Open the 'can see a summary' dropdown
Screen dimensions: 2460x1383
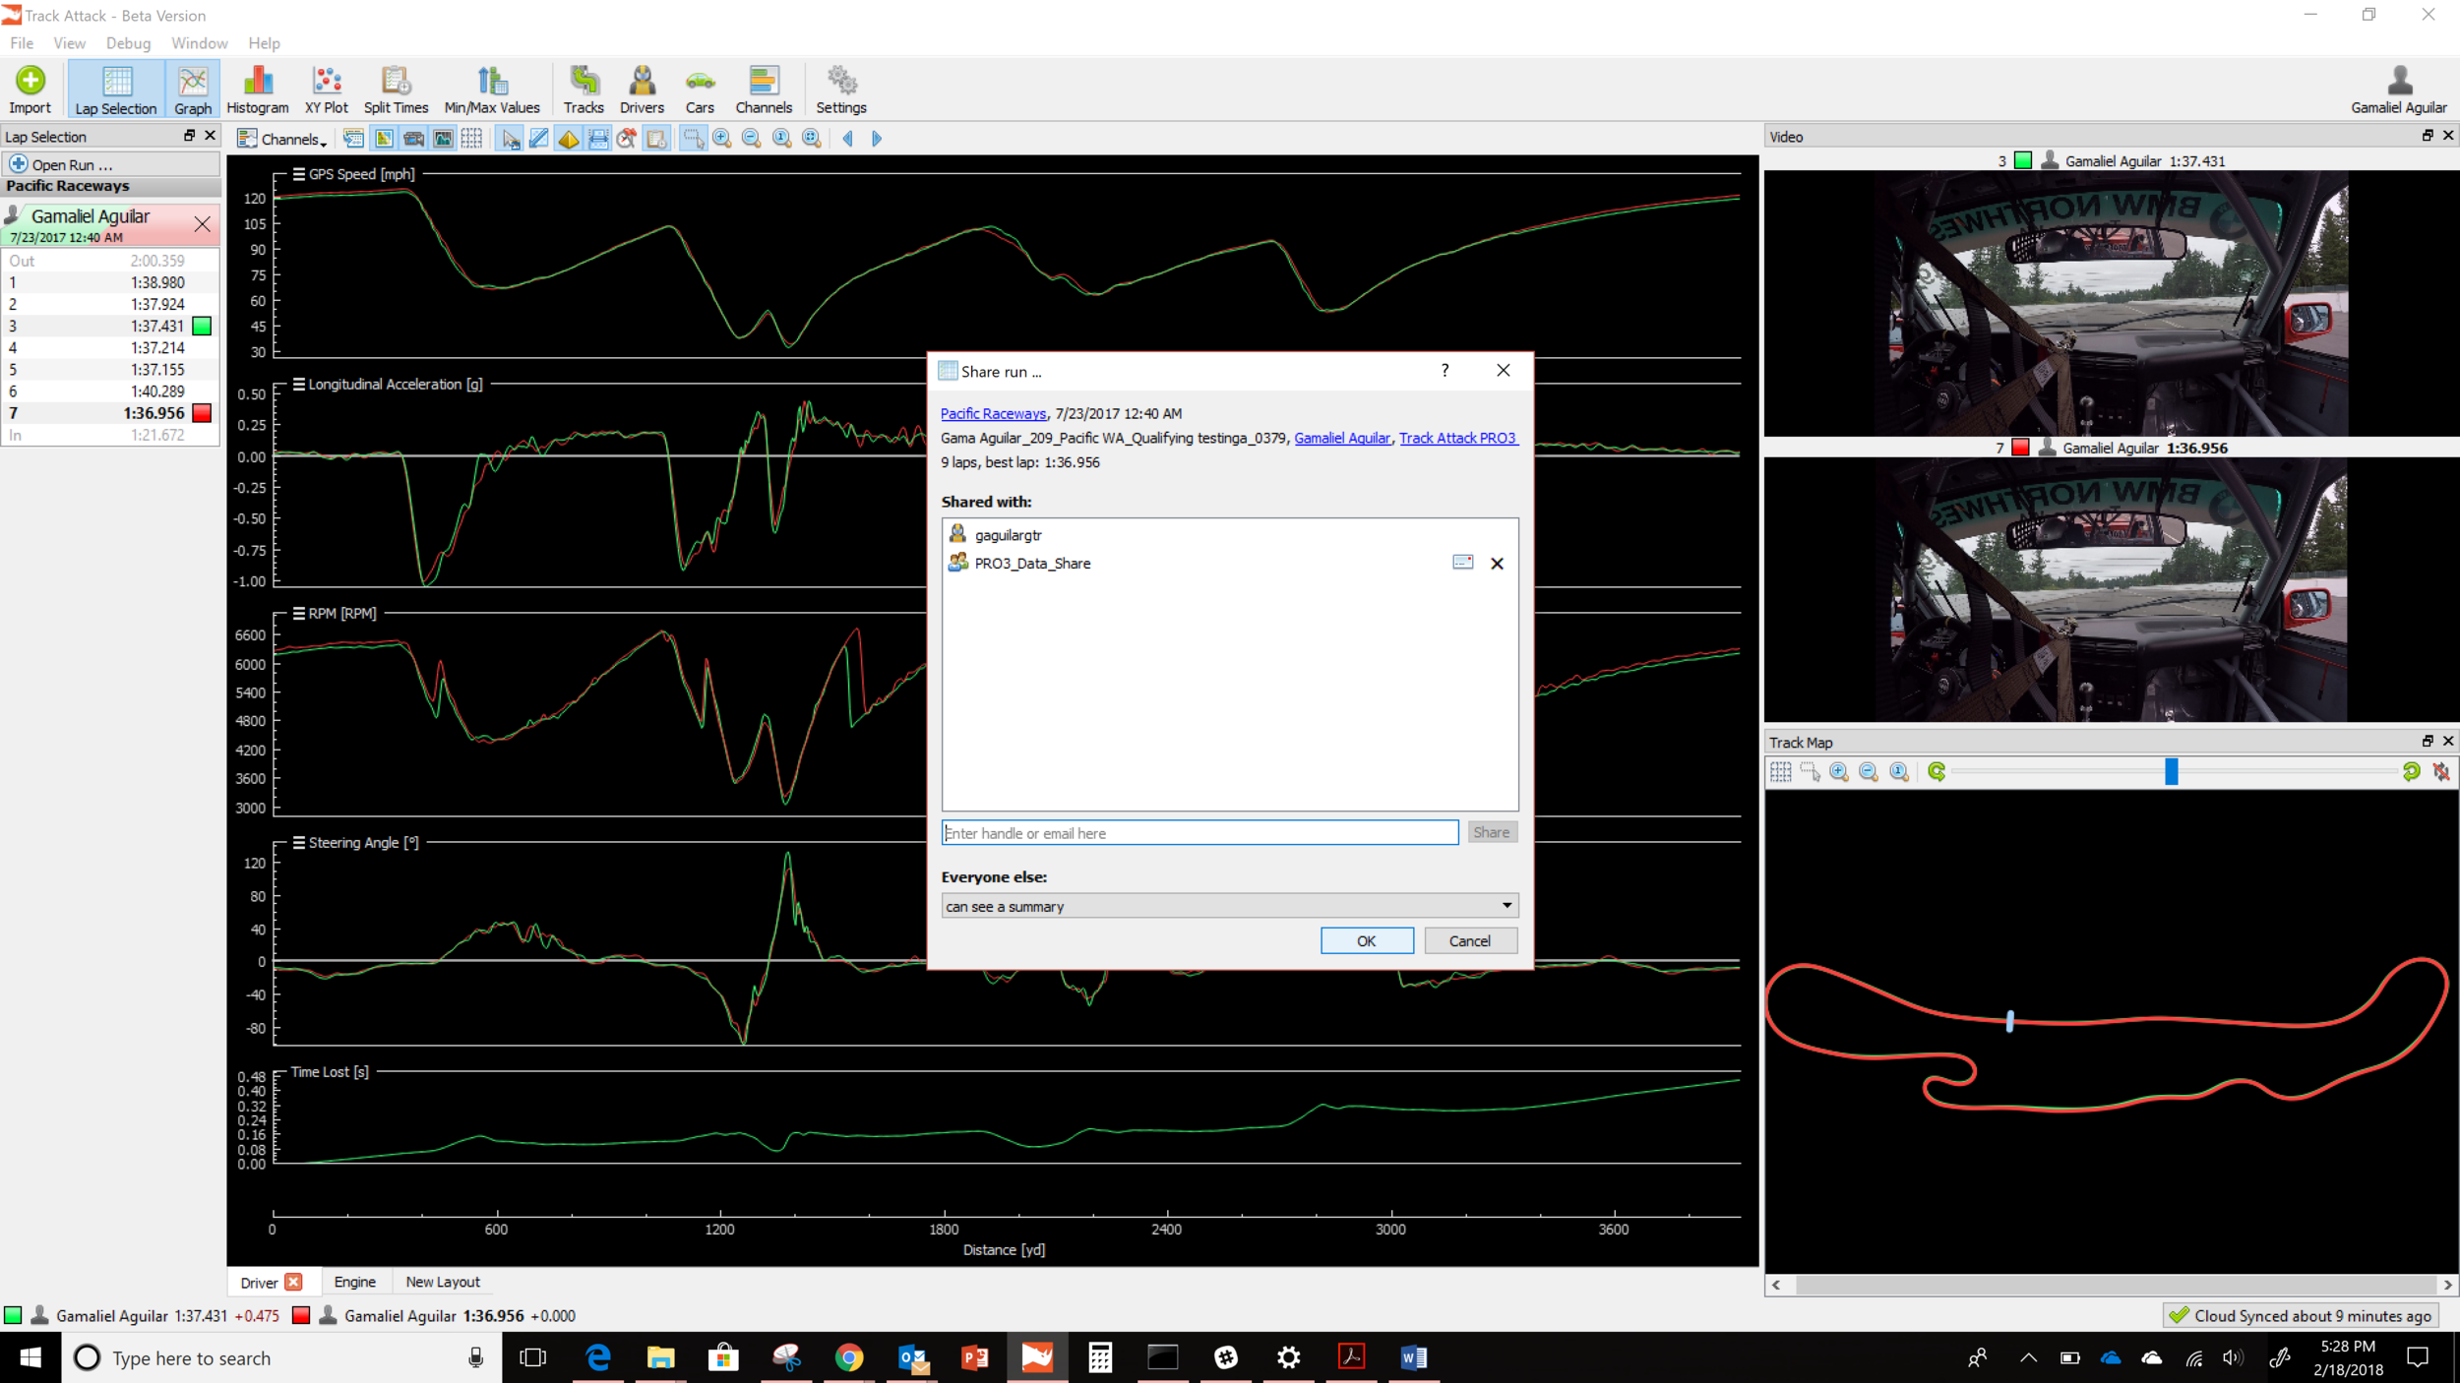point(1229,906)
